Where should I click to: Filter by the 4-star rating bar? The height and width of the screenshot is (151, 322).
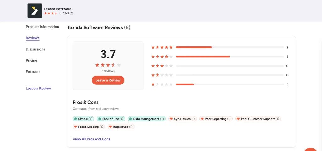pos(230,57)
